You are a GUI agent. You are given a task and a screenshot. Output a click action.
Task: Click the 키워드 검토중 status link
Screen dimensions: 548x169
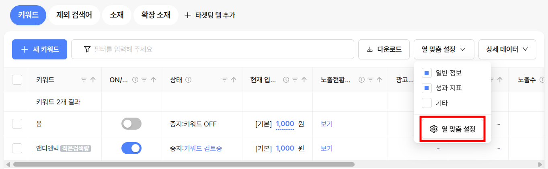(x=203, y=148)
